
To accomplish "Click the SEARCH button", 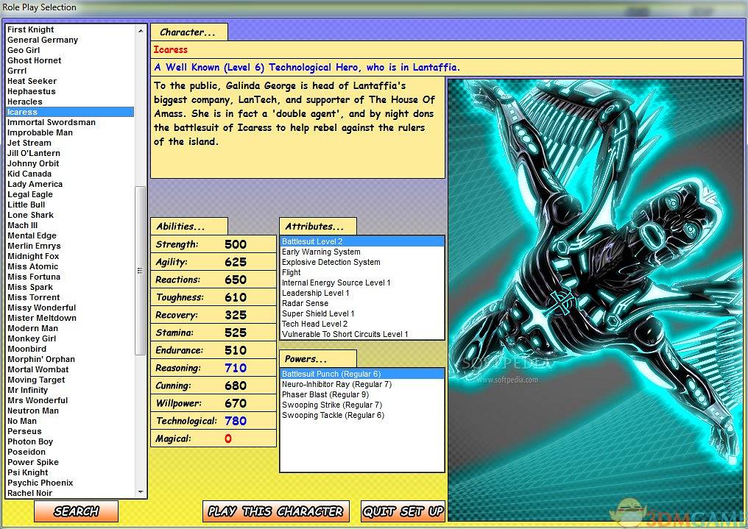I will (76, 511).
